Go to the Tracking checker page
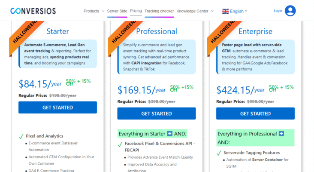Image resolution: width=314 pixels, height=172 pixels. click(x=159, y=11)
